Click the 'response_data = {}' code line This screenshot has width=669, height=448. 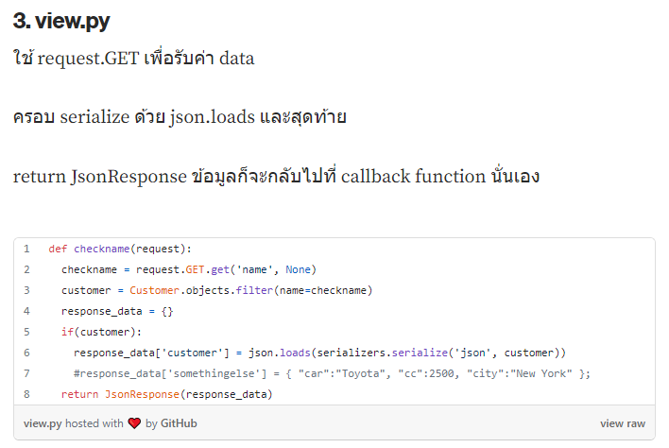117,311
